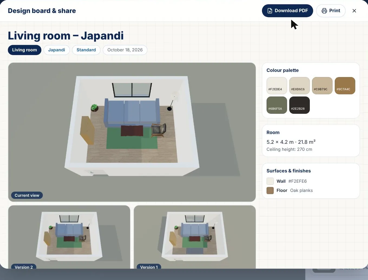Click the Version 1 label
Viewport: 368px width, 280px height.
tap(149, 267)
